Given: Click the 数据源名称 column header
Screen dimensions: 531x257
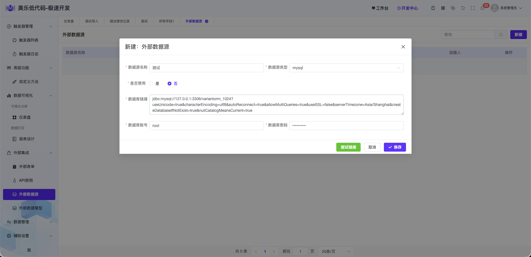Looking at the screenshot, I should pyautogui.click(x=76, y=53).
